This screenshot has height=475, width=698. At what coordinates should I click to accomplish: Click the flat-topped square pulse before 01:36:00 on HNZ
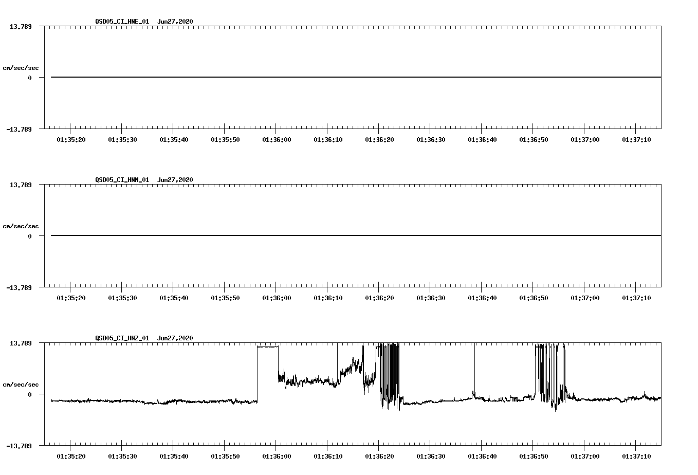[268, 347]
